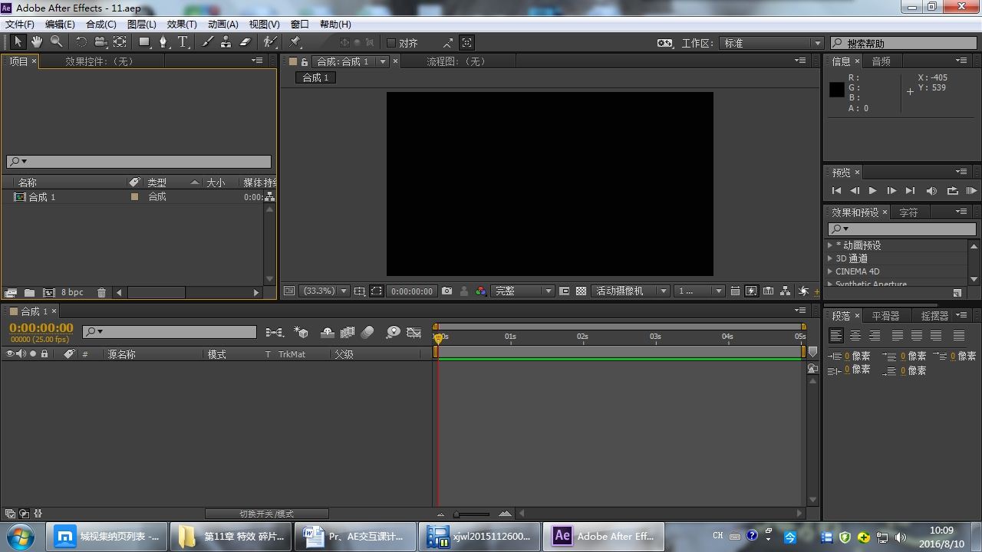Click the 切换开关/模式 button

(x=266, y=514)
